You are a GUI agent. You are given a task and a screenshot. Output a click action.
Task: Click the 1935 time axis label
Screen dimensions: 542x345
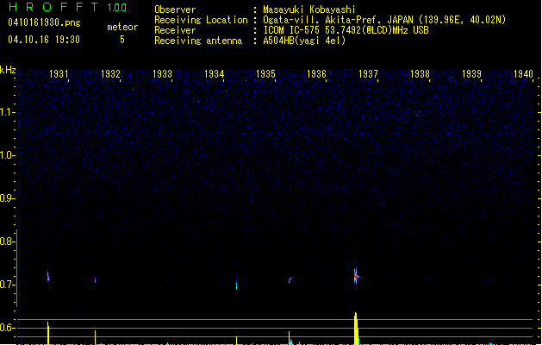(x=265, y=74)
